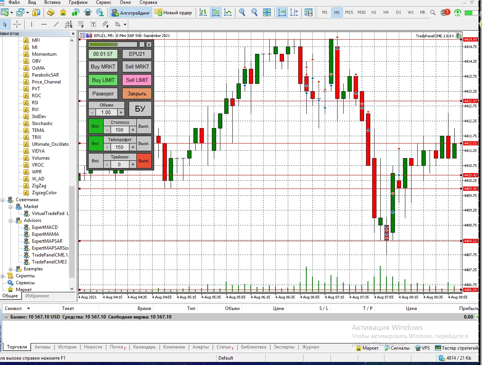Click Navigator scrollbar down arrow

click(72, 288)
